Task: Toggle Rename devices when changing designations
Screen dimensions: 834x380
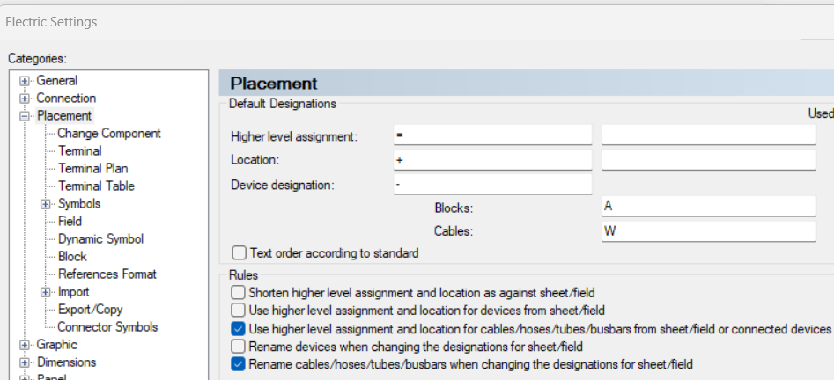Action: (238, 347)
